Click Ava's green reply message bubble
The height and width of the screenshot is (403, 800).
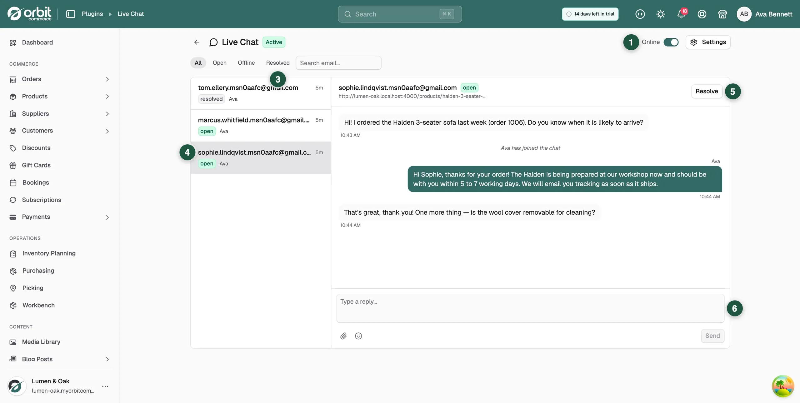[x=565, y=179]
